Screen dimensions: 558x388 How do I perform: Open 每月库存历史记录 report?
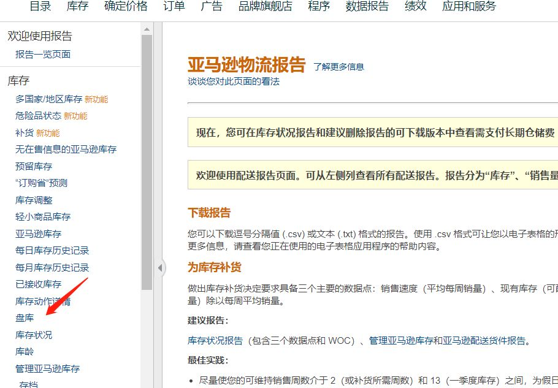click(52, 267)
